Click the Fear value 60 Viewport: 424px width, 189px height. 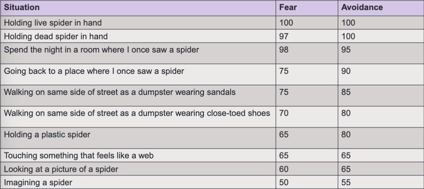click(284, 169)
